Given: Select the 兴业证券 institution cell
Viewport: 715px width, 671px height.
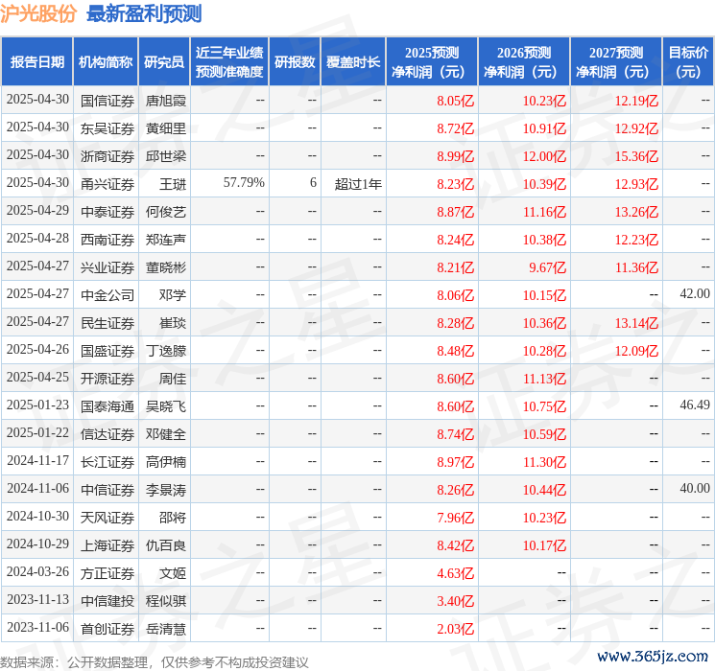Looking at the screenshot, I should pos(107,267).
